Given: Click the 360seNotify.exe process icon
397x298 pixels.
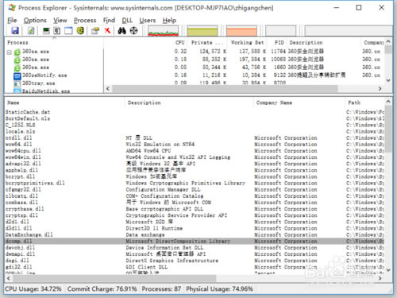Looking at the screenshot, I should coord(17,76).
